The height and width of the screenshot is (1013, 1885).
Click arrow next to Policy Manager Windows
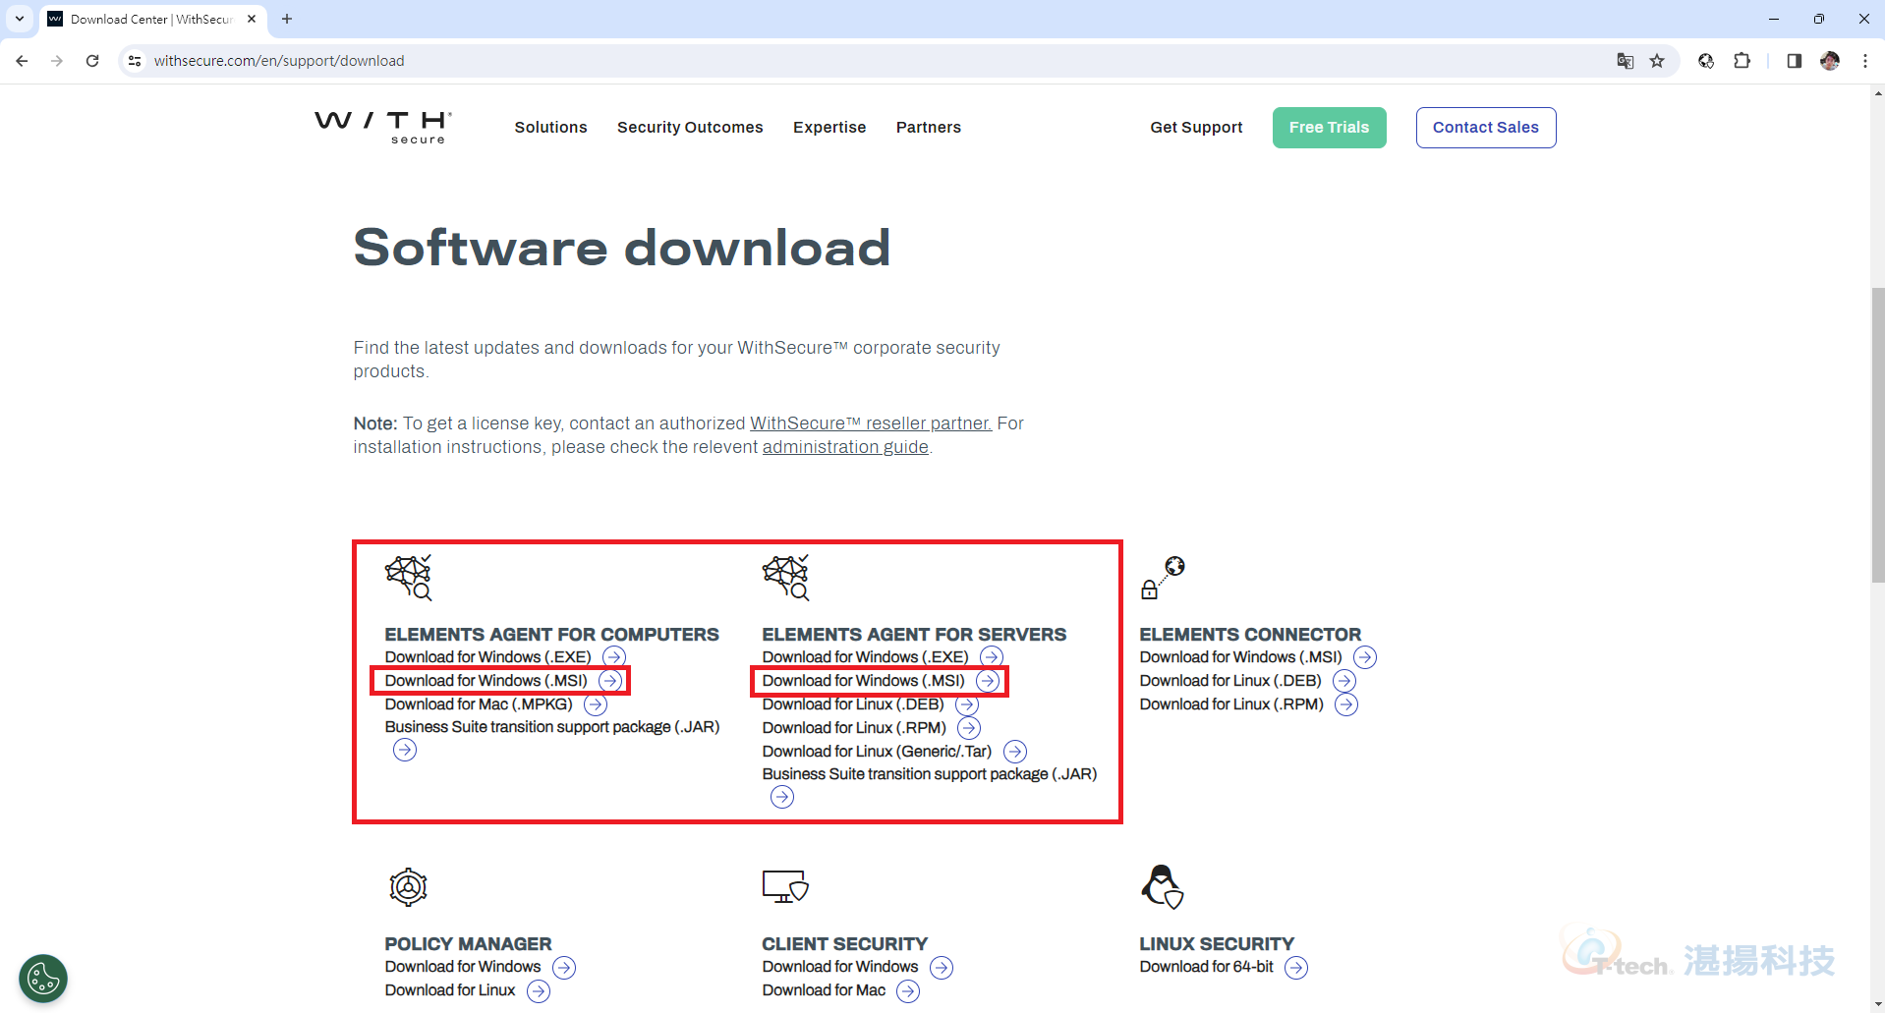[x=564, y=968]
